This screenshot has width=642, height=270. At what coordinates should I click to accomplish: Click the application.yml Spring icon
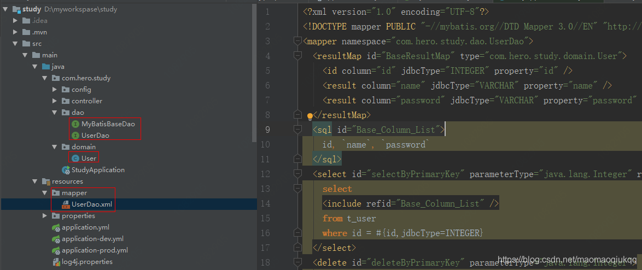(x=56, y=227)
